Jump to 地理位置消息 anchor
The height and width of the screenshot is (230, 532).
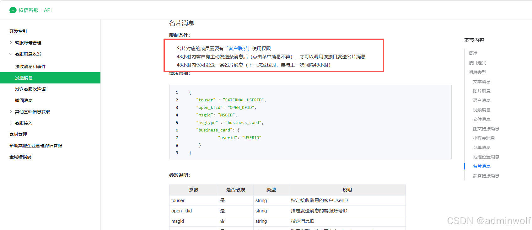(486, 157)
